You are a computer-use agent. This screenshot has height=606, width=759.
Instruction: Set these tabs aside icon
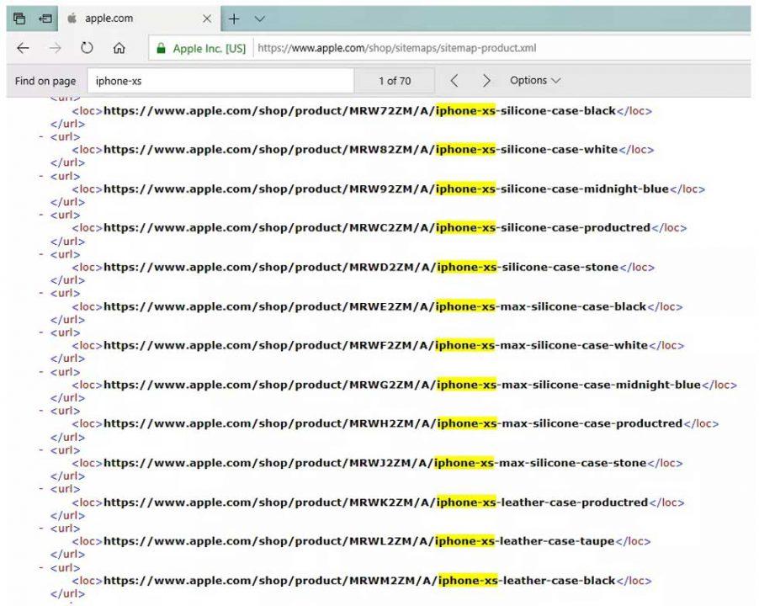point(45,19)
